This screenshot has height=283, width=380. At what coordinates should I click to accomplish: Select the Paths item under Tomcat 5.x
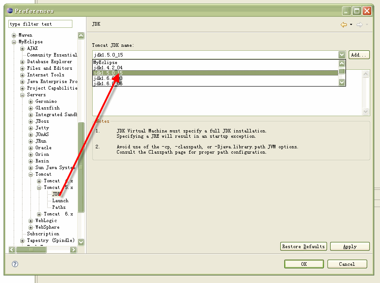click(x=59, y=207)
